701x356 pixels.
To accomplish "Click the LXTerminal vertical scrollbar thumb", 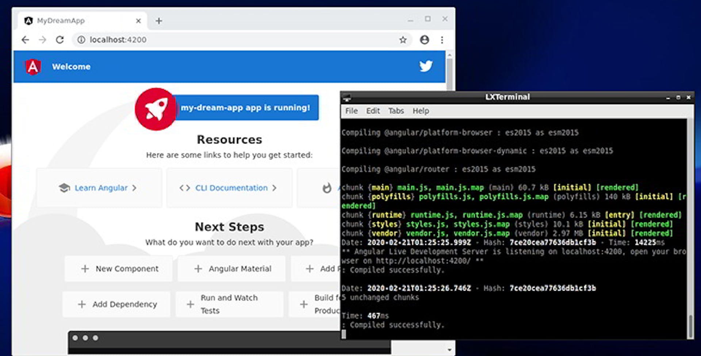I will (690, 326).
